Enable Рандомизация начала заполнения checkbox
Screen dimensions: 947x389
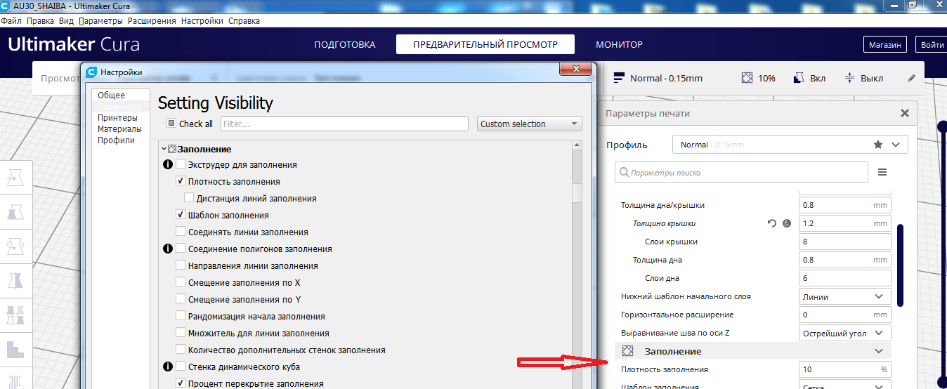tap(181, 316)
